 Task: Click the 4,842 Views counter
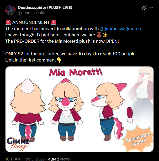59,159
